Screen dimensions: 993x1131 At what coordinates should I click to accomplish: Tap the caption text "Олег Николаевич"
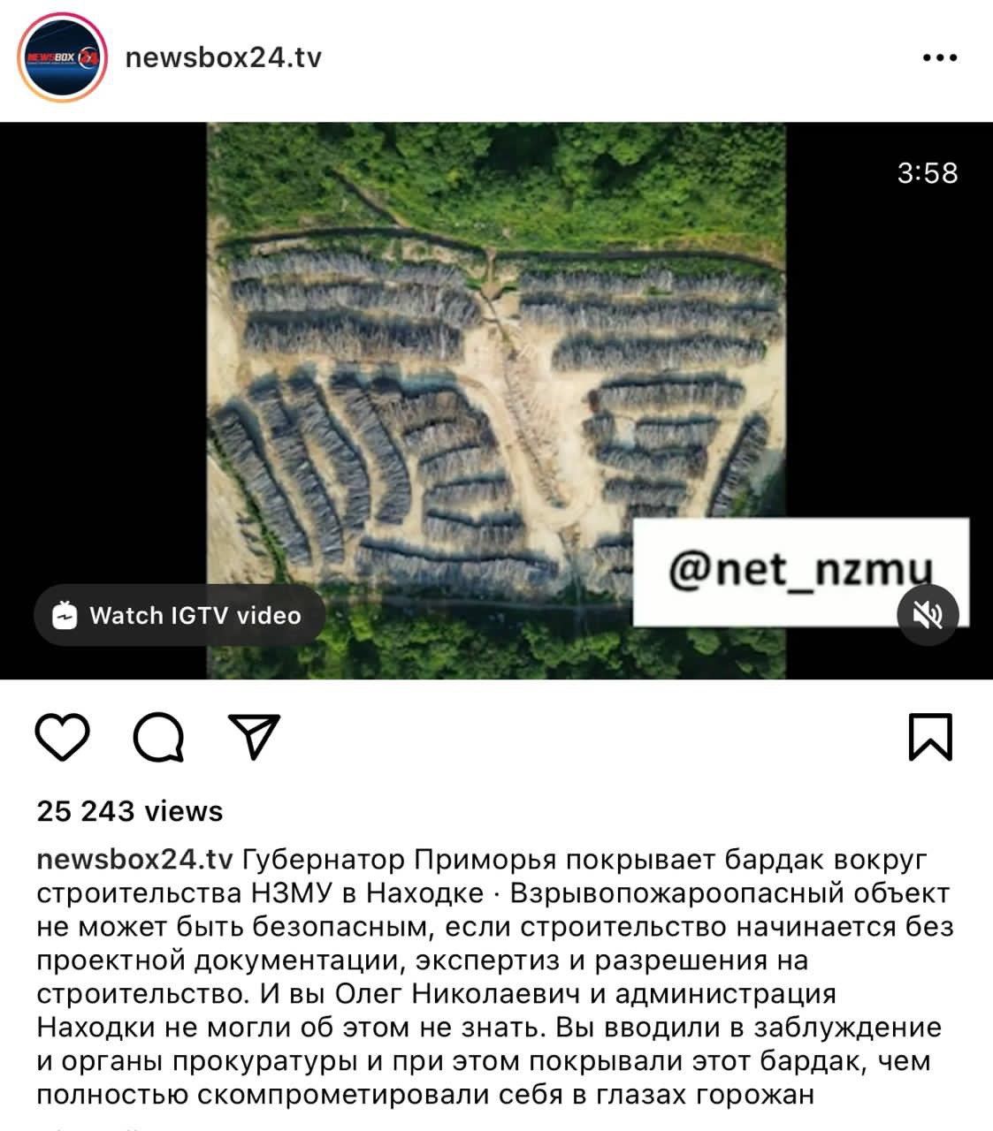click(x=458, y=994)
